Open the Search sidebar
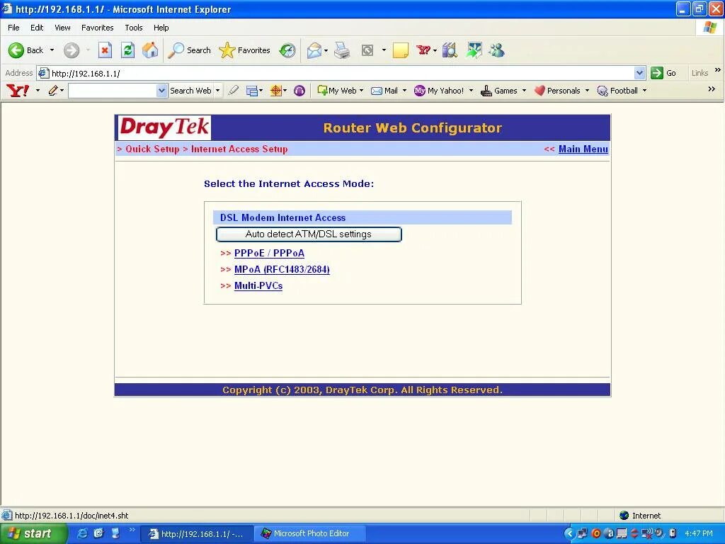Viewport: 725px width, 544px height. [189, 50]
